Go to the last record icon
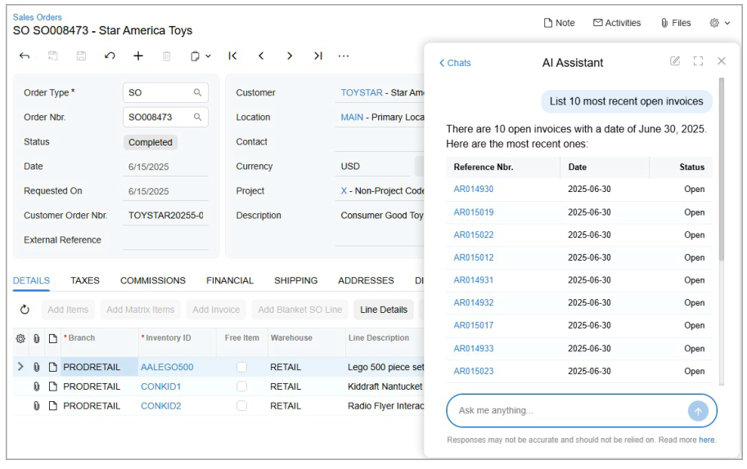 click(317, 56)
